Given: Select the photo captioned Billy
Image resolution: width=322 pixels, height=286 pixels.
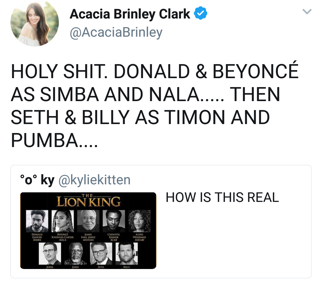Looking at the screenshot, I should [x=127, y=253].
